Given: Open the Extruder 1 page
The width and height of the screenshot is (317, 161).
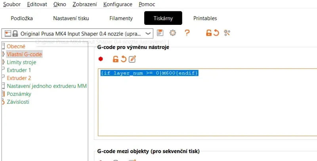Looking at the screenshot, I should (19, 70).
